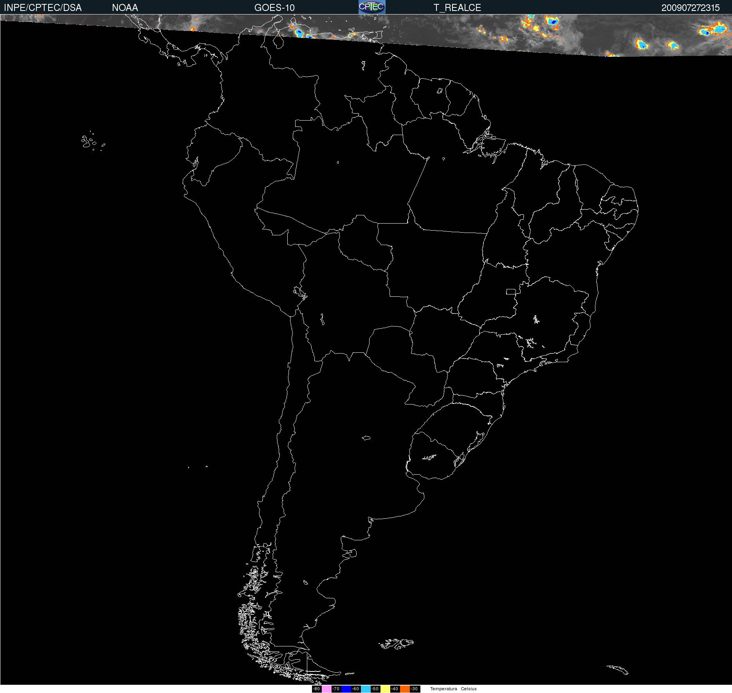This screenshot has height=693, width=732.
Task: Click the pink swatch in temperature legend
Action: pyautogui.click(x=326, y=689)
